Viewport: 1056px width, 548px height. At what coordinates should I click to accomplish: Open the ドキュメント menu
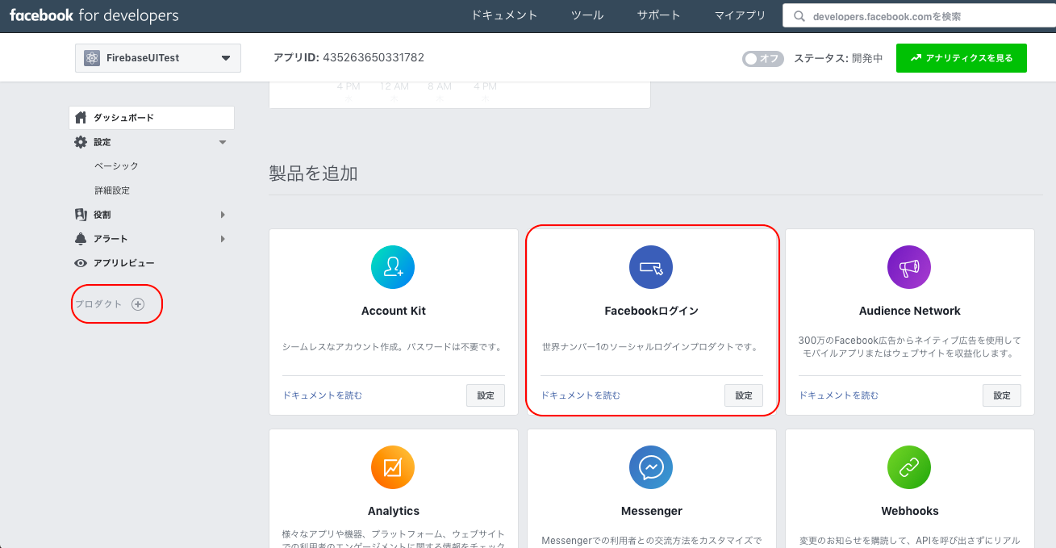(x=504, y=14)
